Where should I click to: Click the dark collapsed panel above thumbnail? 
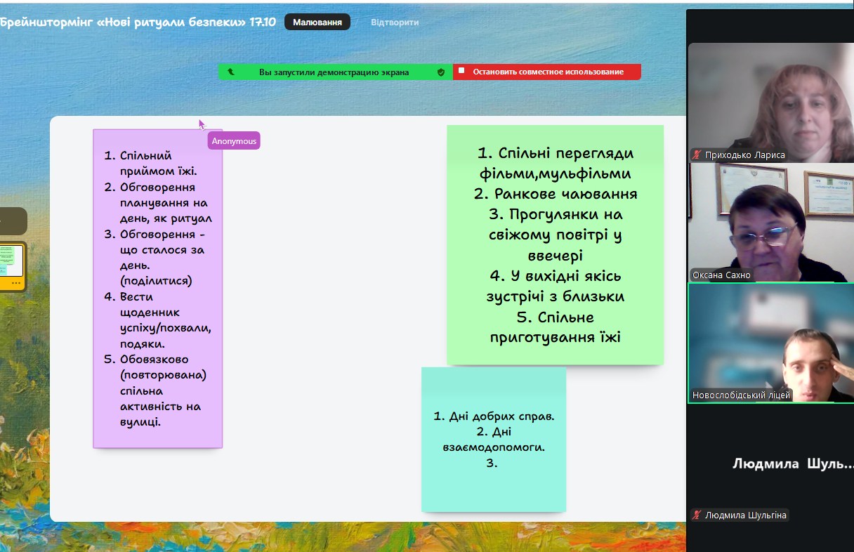(13, 221)
